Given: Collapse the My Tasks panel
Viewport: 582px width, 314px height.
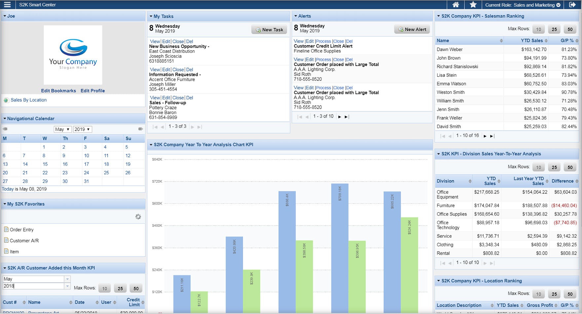Looking at the screenshot, I should (x=152, y=16).
